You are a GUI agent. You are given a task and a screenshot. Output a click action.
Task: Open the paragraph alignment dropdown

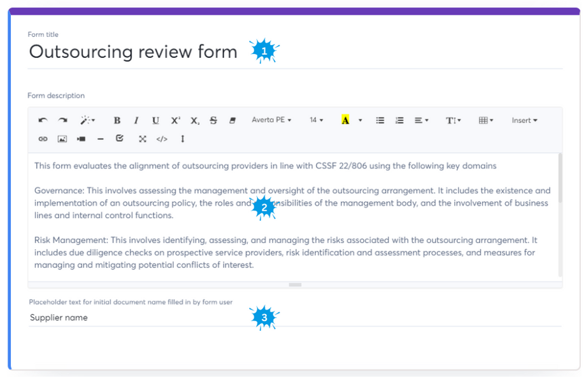(x=421, y=120)
